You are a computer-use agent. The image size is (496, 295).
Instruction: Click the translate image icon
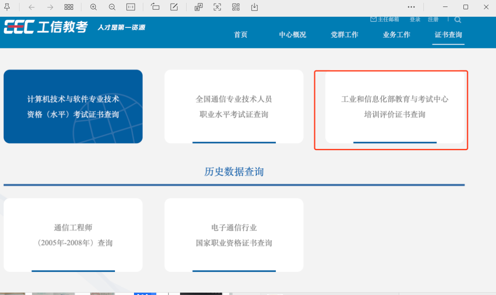coord(198,7)
